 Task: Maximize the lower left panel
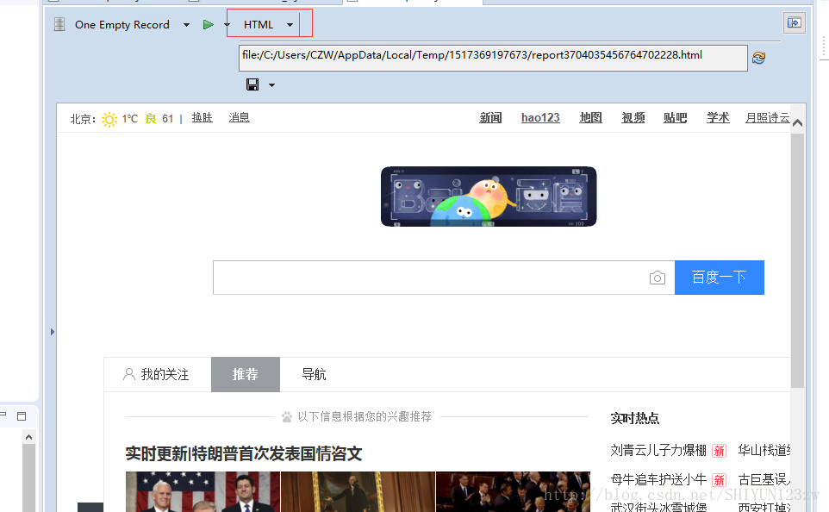(22, 416)
